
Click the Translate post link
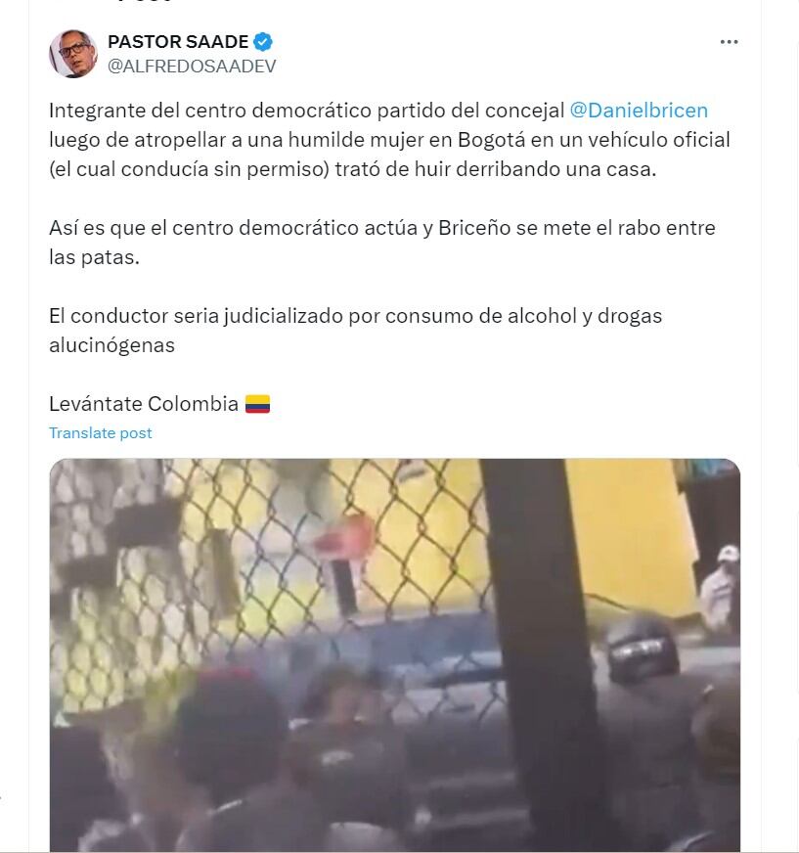[x=100, y=433]
